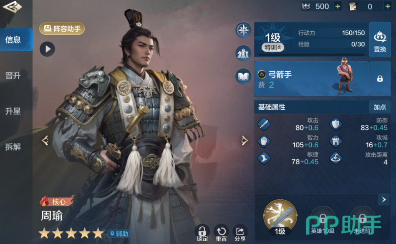Tap the back arrow logo icon
396x244 pixels.
12,7
